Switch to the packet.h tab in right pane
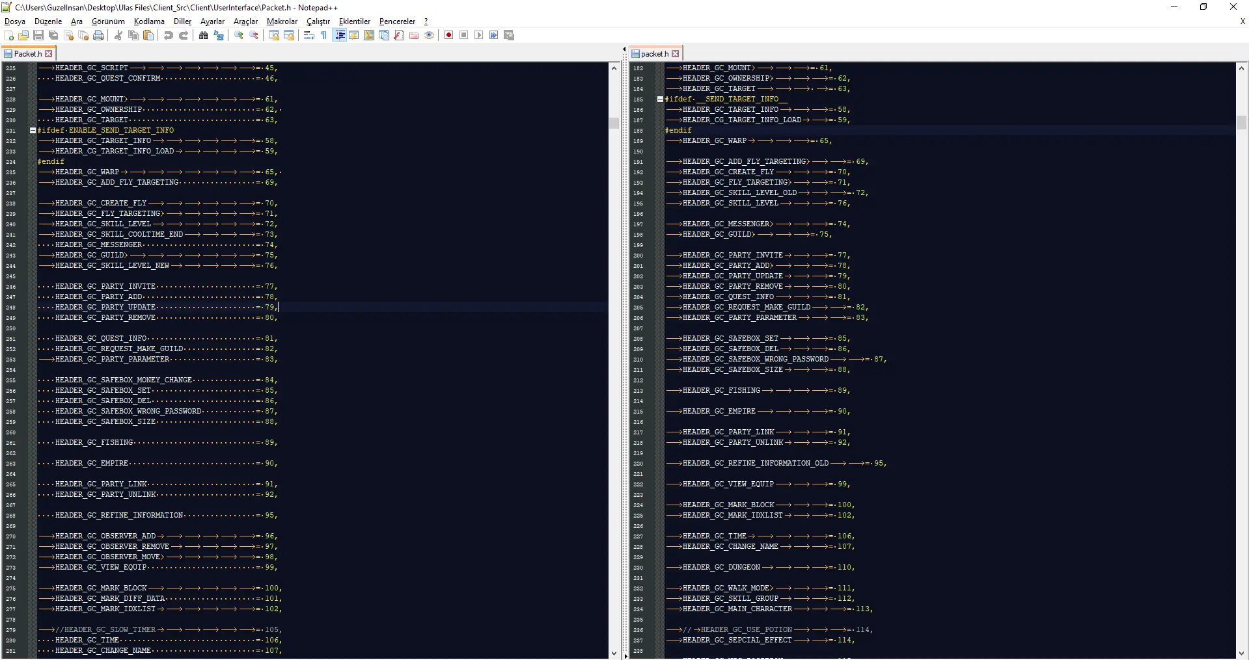Viewport: 1249px width, 660px height. [654, 54]
